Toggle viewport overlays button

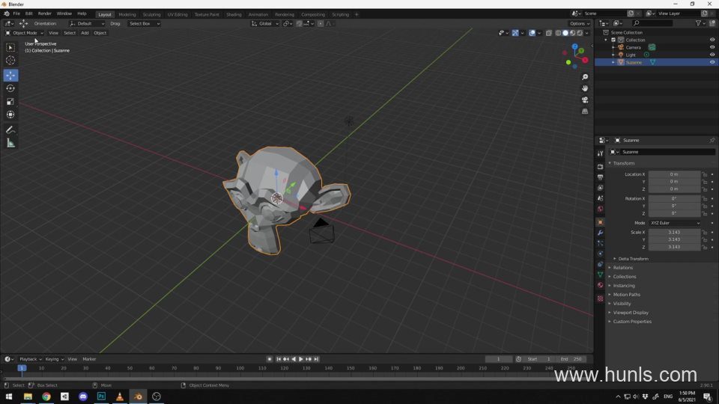[x=532, y=33]
